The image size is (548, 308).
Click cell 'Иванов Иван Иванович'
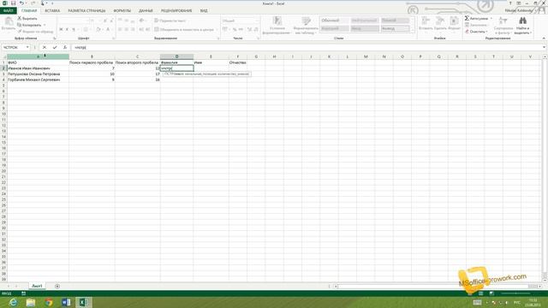coord(38,68)
